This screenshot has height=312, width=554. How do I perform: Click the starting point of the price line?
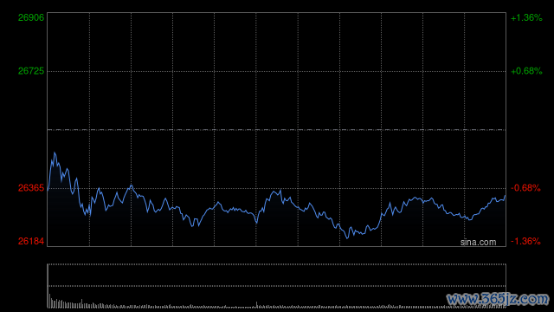[48, 190]
